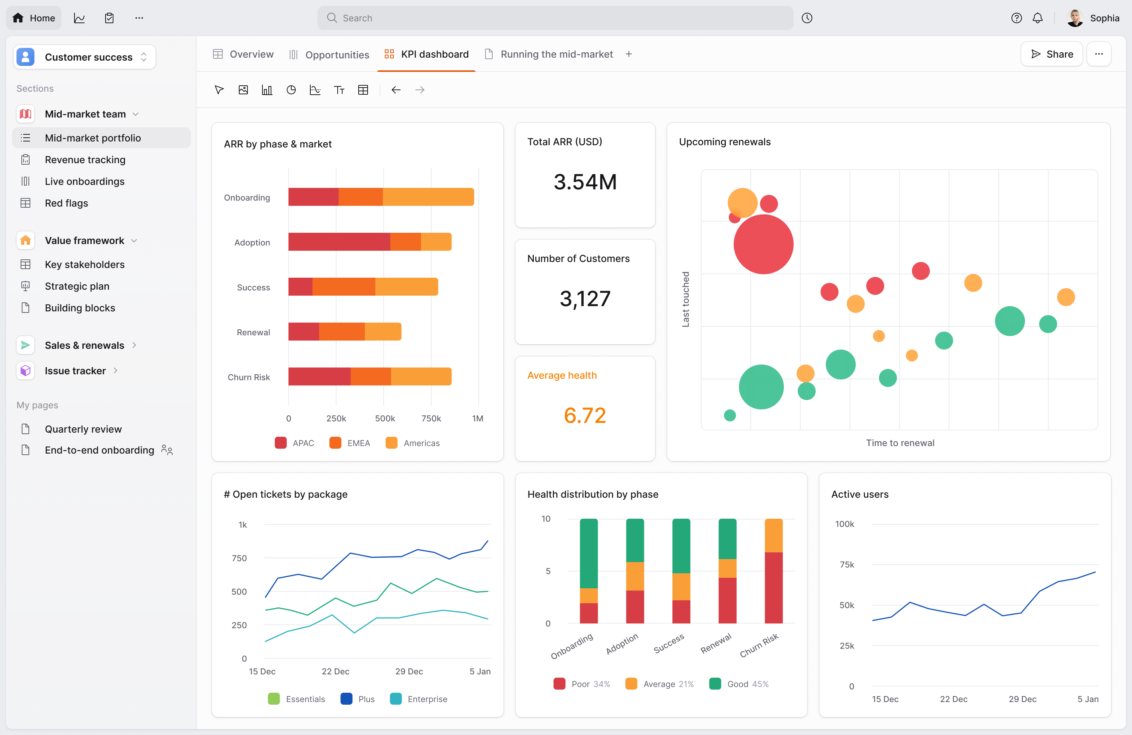Insert a table widget from toolbar
This screenshot has width=1132, height=735.
363,90
